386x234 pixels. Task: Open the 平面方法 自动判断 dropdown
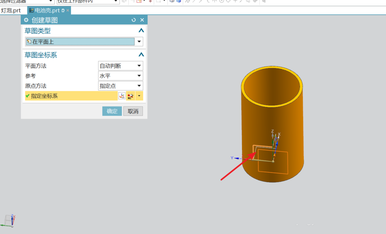(x=139, y=66)
